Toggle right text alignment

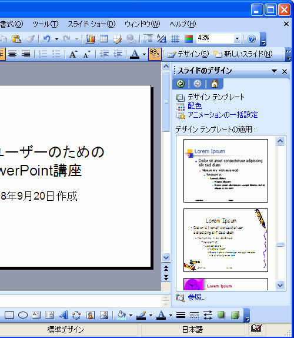coord(26,54)
